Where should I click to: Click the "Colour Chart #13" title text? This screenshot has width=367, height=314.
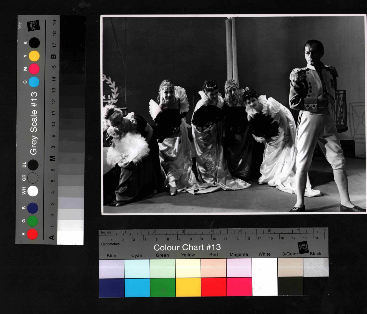187,247
